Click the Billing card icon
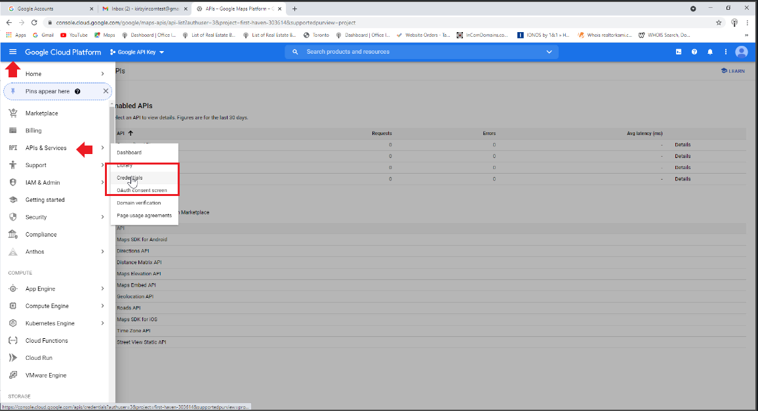 coord(12,130)
